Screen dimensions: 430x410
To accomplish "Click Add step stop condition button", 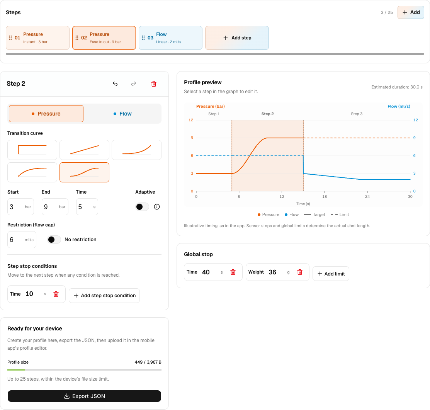I will pos(104,296).
